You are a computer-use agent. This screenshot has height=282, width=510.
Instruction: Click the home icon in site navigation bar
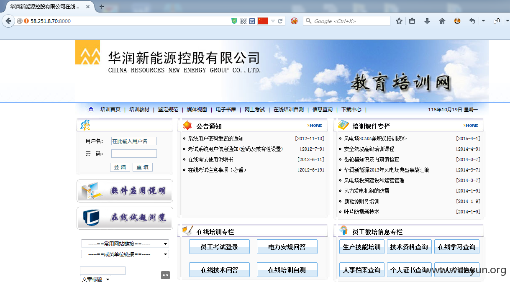point(91,109)
